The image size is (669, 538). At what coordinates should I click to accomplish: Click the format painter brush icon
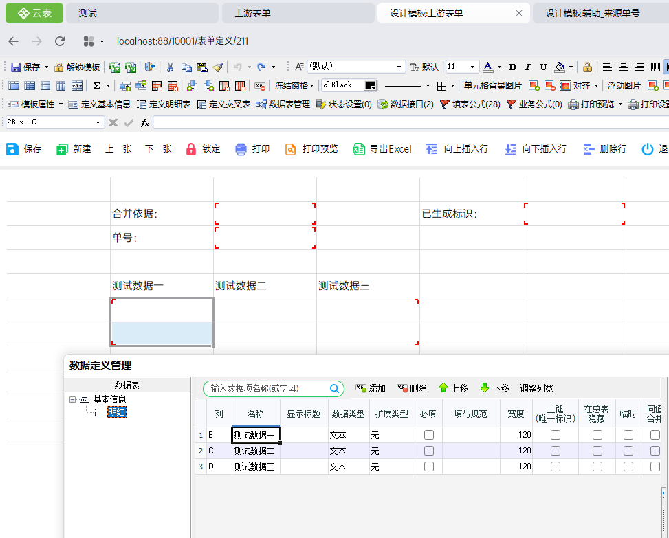click(x=218, y=67)
